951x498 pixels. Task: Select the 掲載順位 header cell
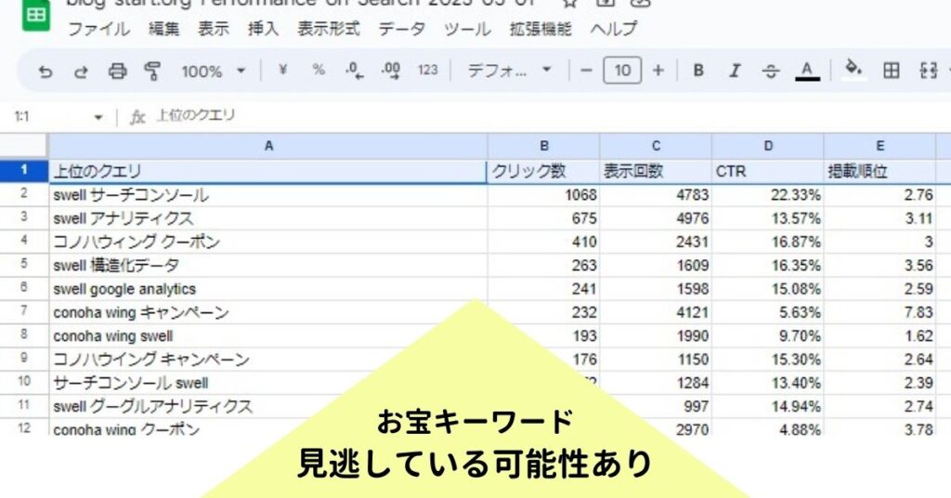click(879, 171)
